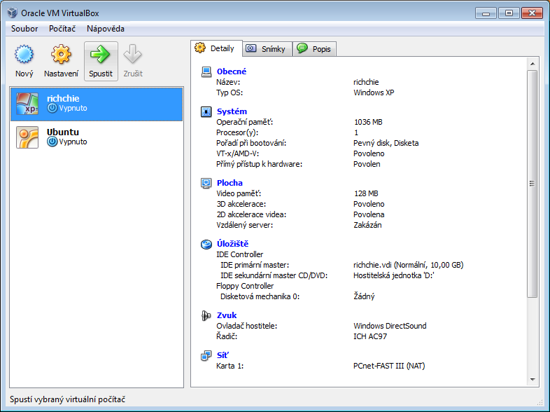This screenshot has height=412, width=550.
Task: Click the value '1036 MB'
Action: [368, 122]
